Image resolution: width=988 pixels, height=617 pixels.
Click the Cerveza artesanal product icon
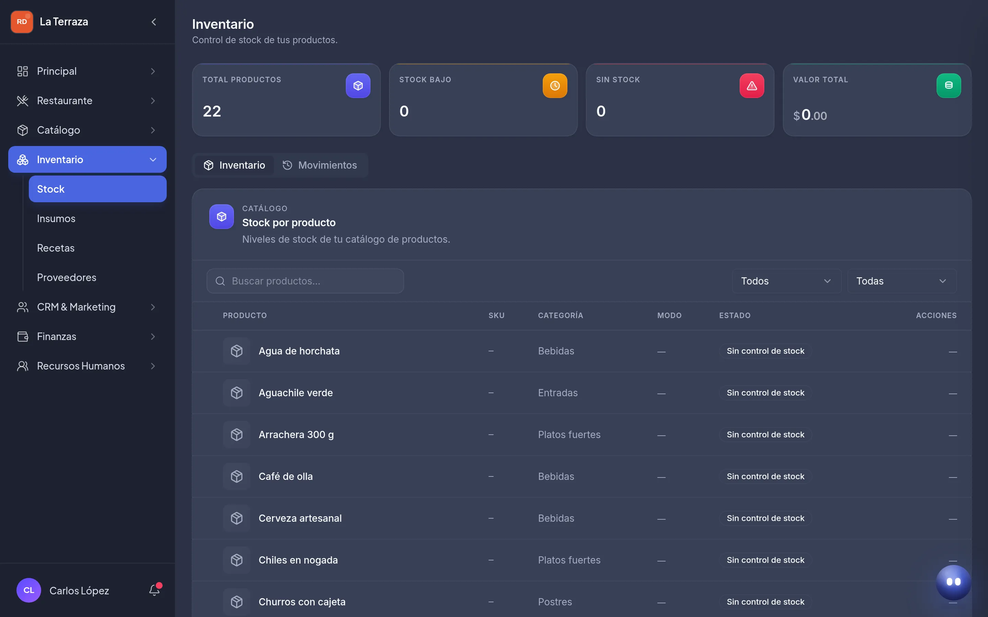(x=237, y=518)
